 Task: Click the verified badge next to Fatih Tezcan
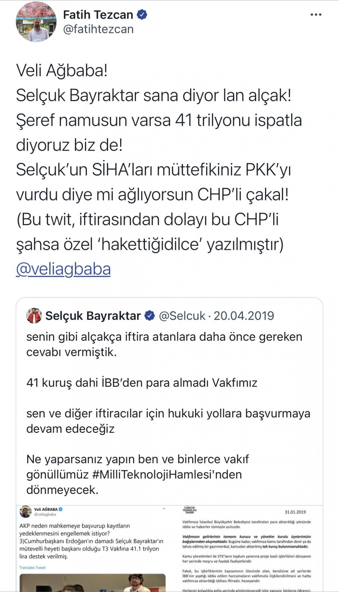[x=143, y=14]
